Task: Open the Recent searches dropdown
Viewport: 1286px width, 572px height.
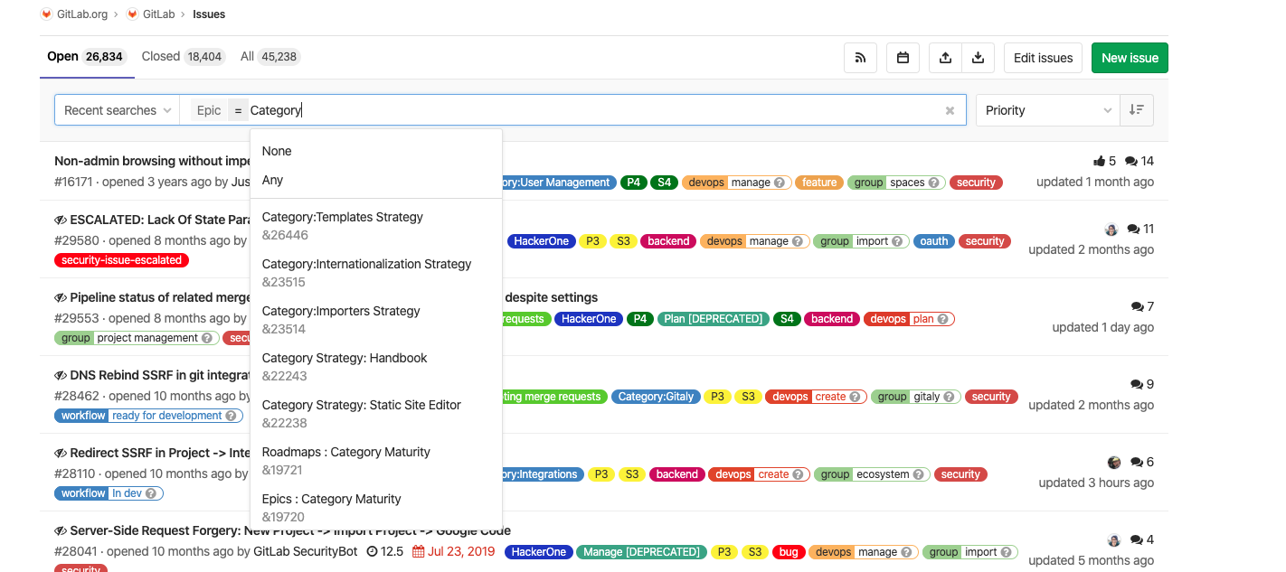Action: [117, 110]
